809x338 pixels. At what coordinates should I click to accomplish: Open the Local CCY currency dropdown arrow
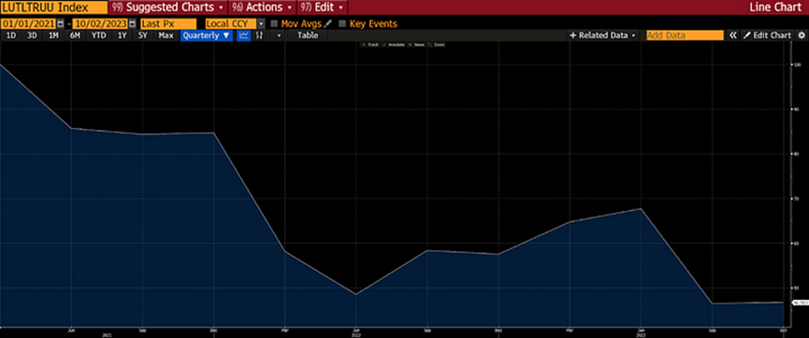coord(261,23)
